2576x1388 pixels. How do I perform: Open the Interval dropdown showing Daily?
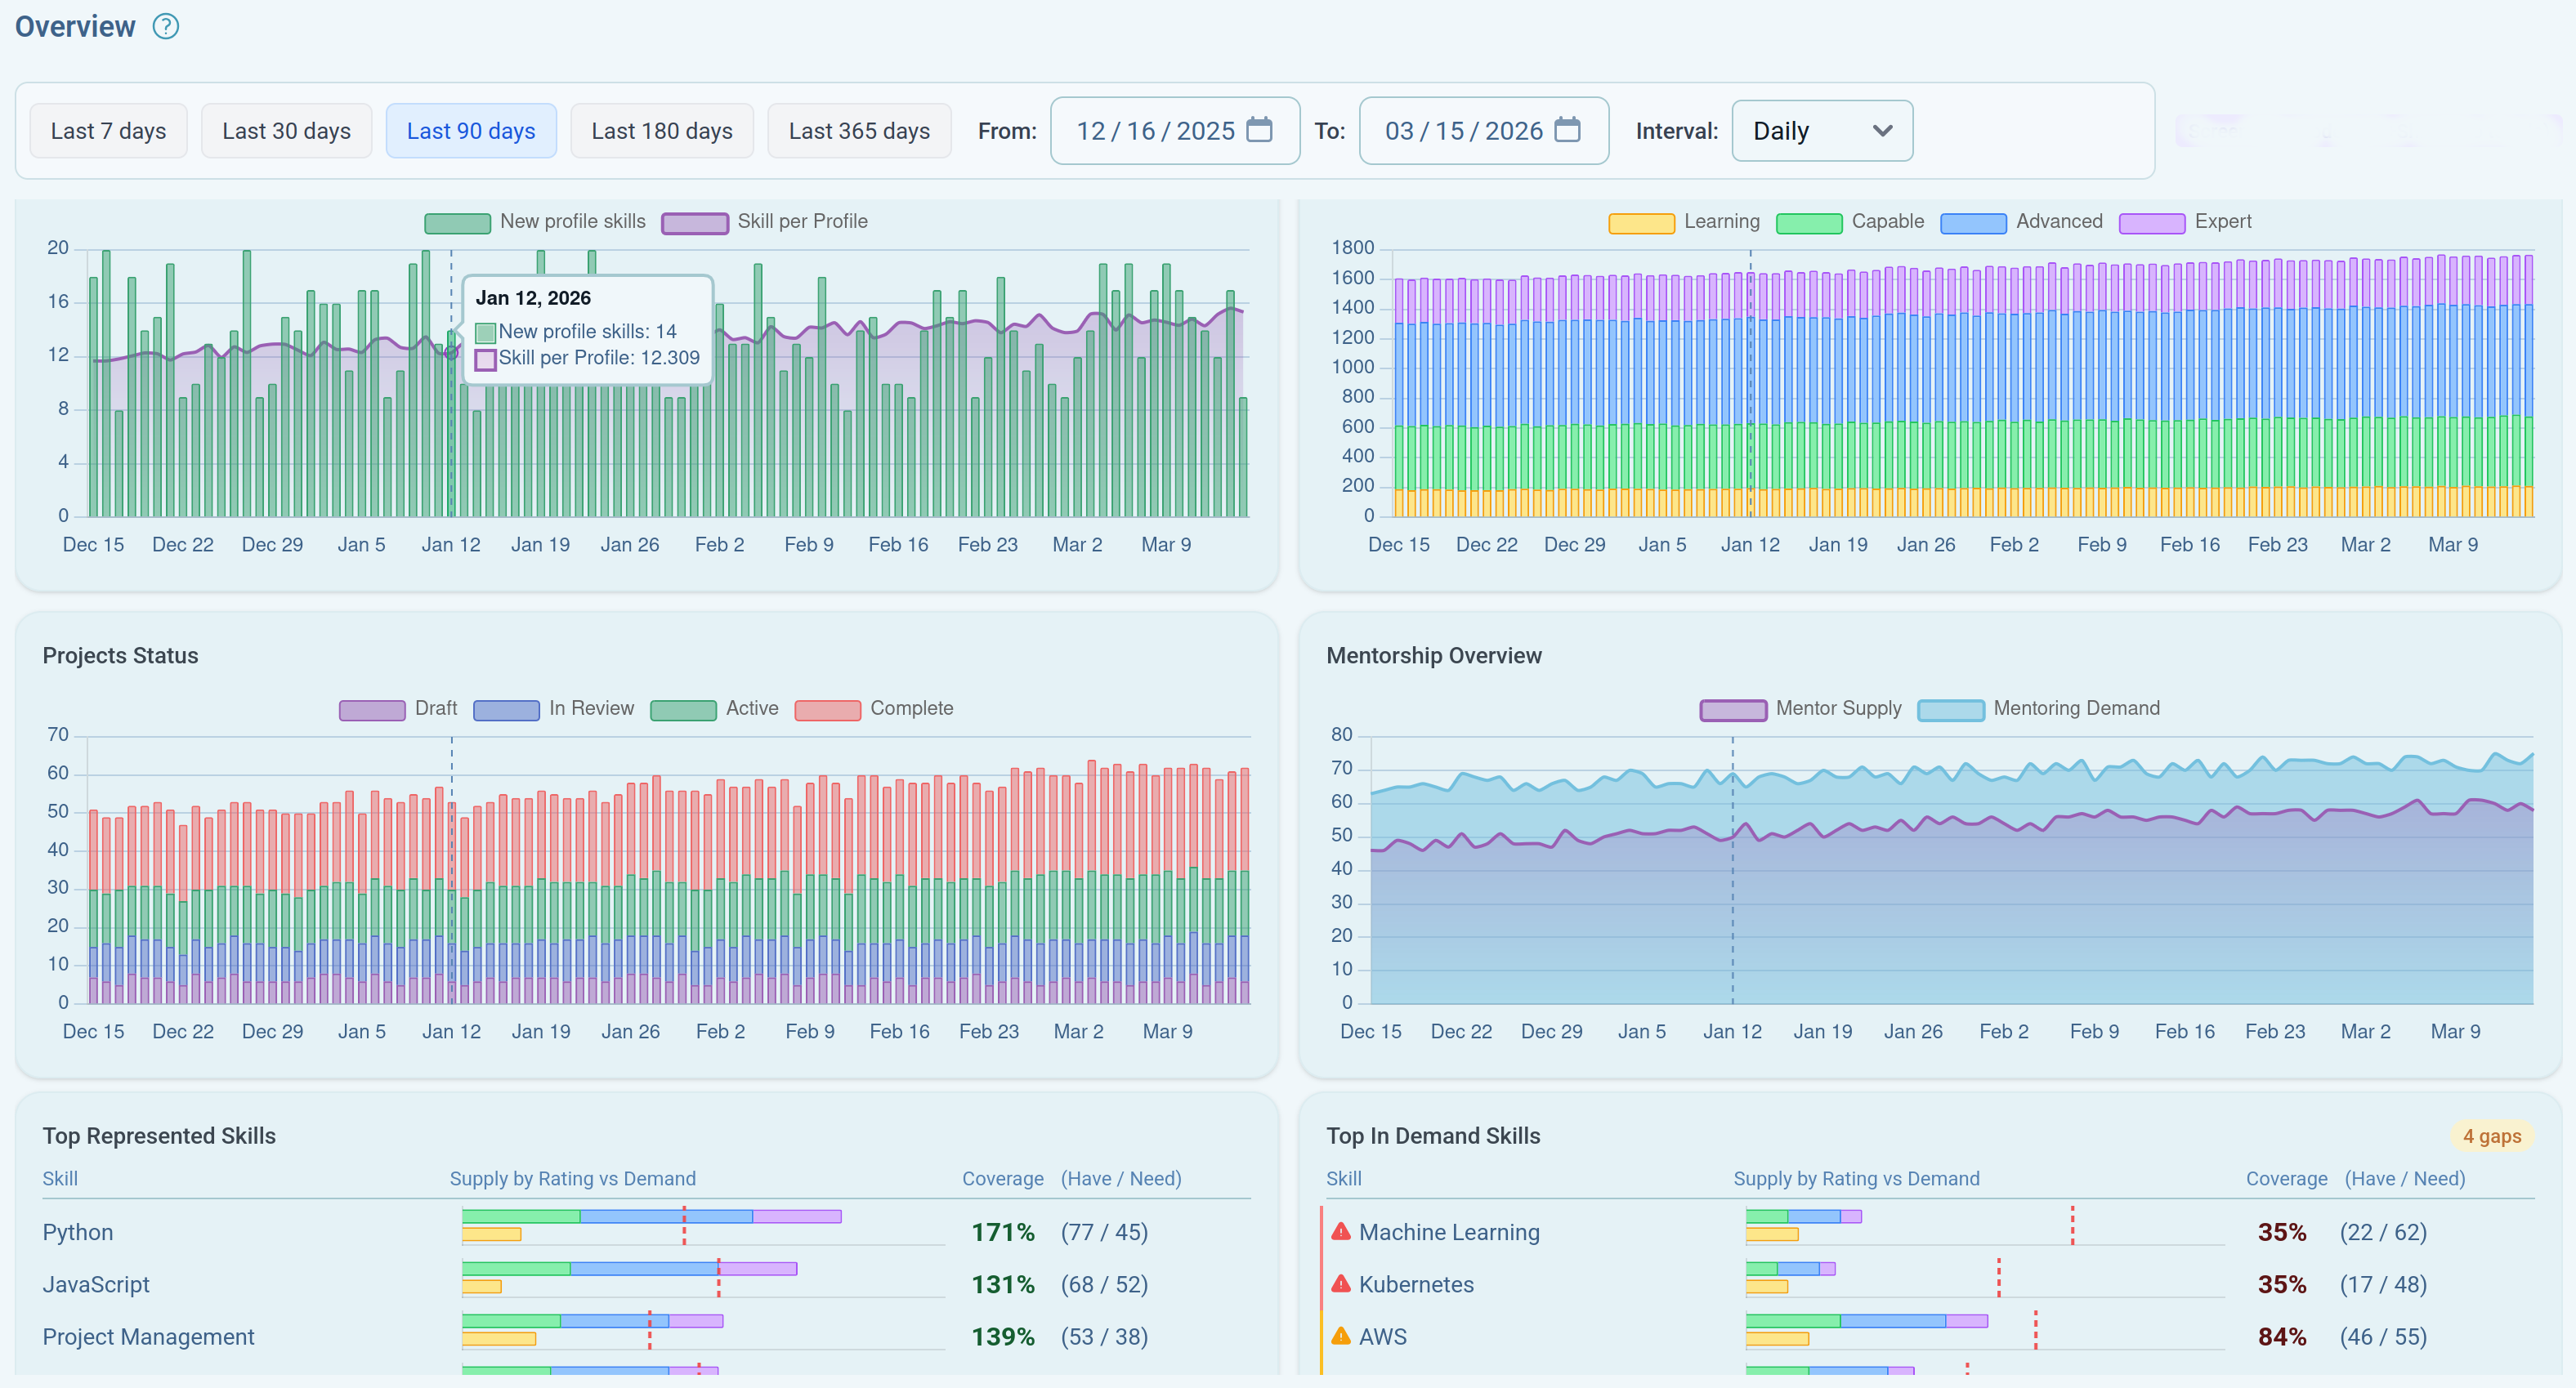click(1822, 130)
